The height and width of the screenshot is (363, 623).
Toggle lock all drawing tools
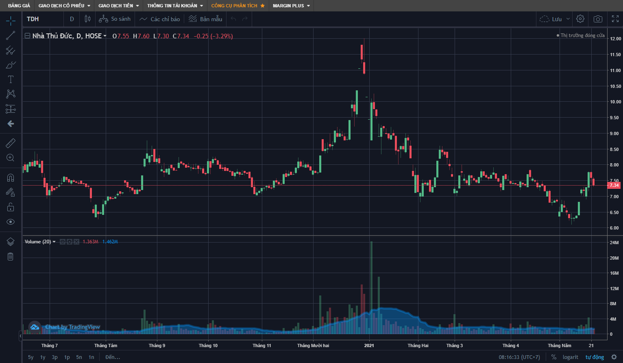coord(11,207)
